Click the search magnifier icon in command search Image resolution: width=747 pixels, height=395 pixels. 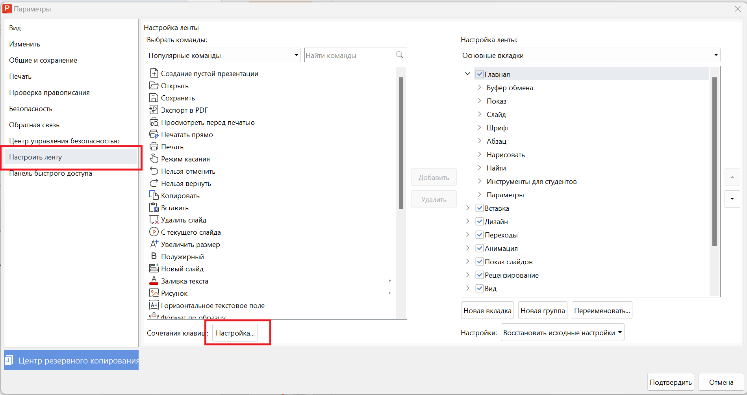[399, 55]
